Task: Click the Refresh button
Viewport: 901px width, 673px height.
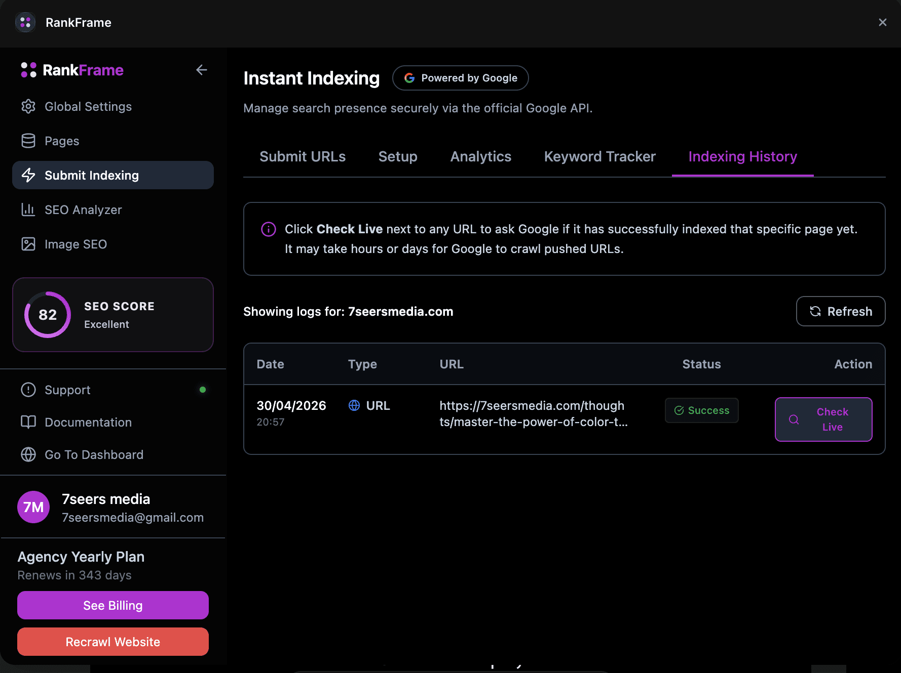Action: pyautogui.click(x=841, y=311)
